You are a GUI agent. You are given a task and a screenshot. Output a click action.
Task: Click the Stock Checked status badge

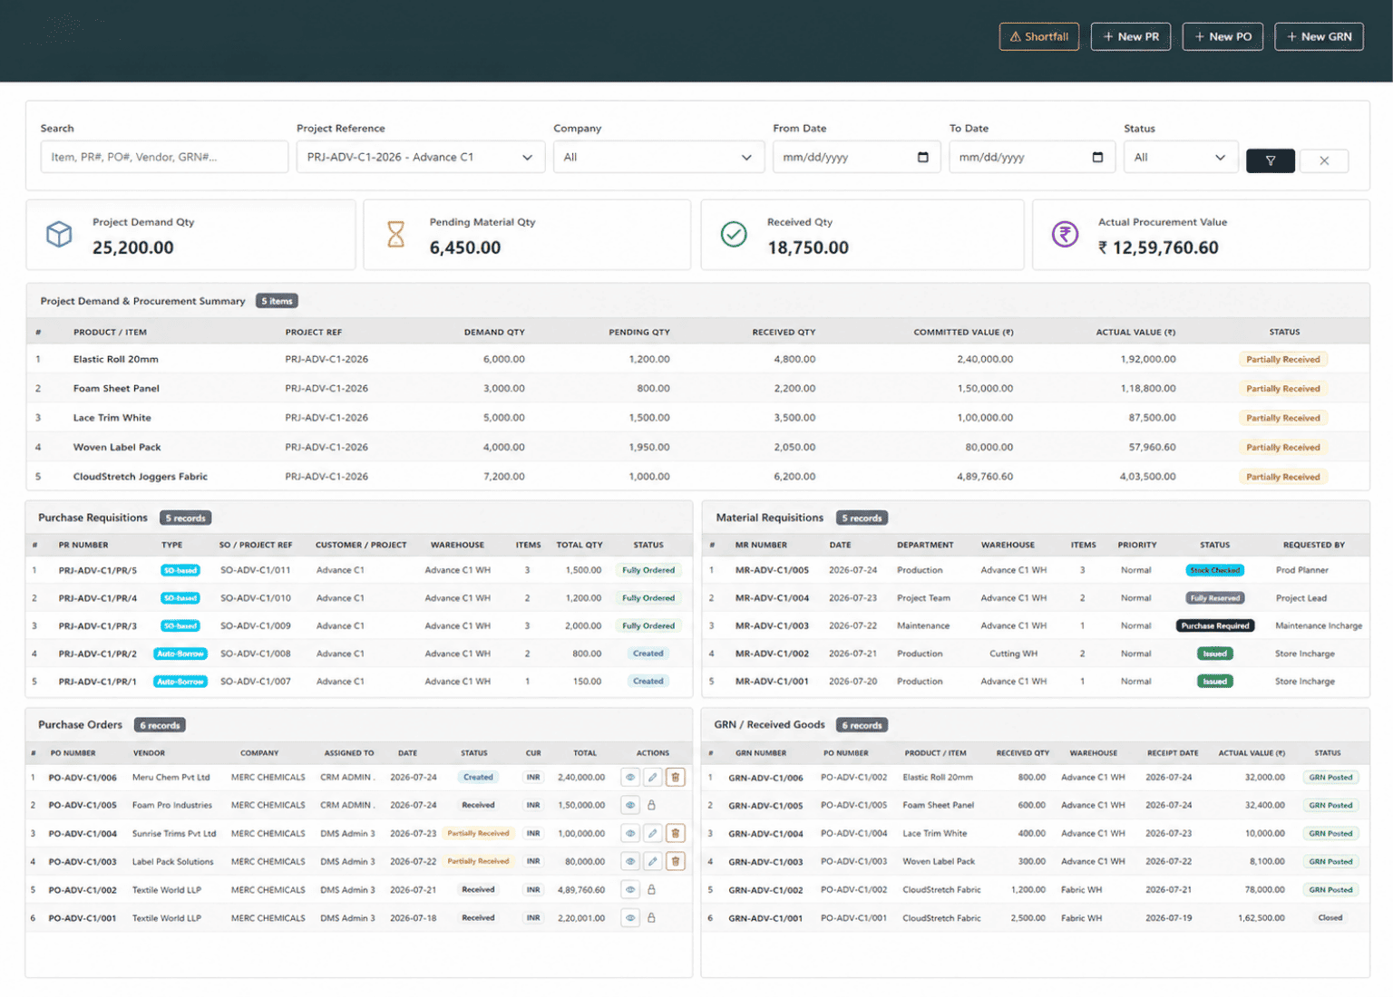1215,570
